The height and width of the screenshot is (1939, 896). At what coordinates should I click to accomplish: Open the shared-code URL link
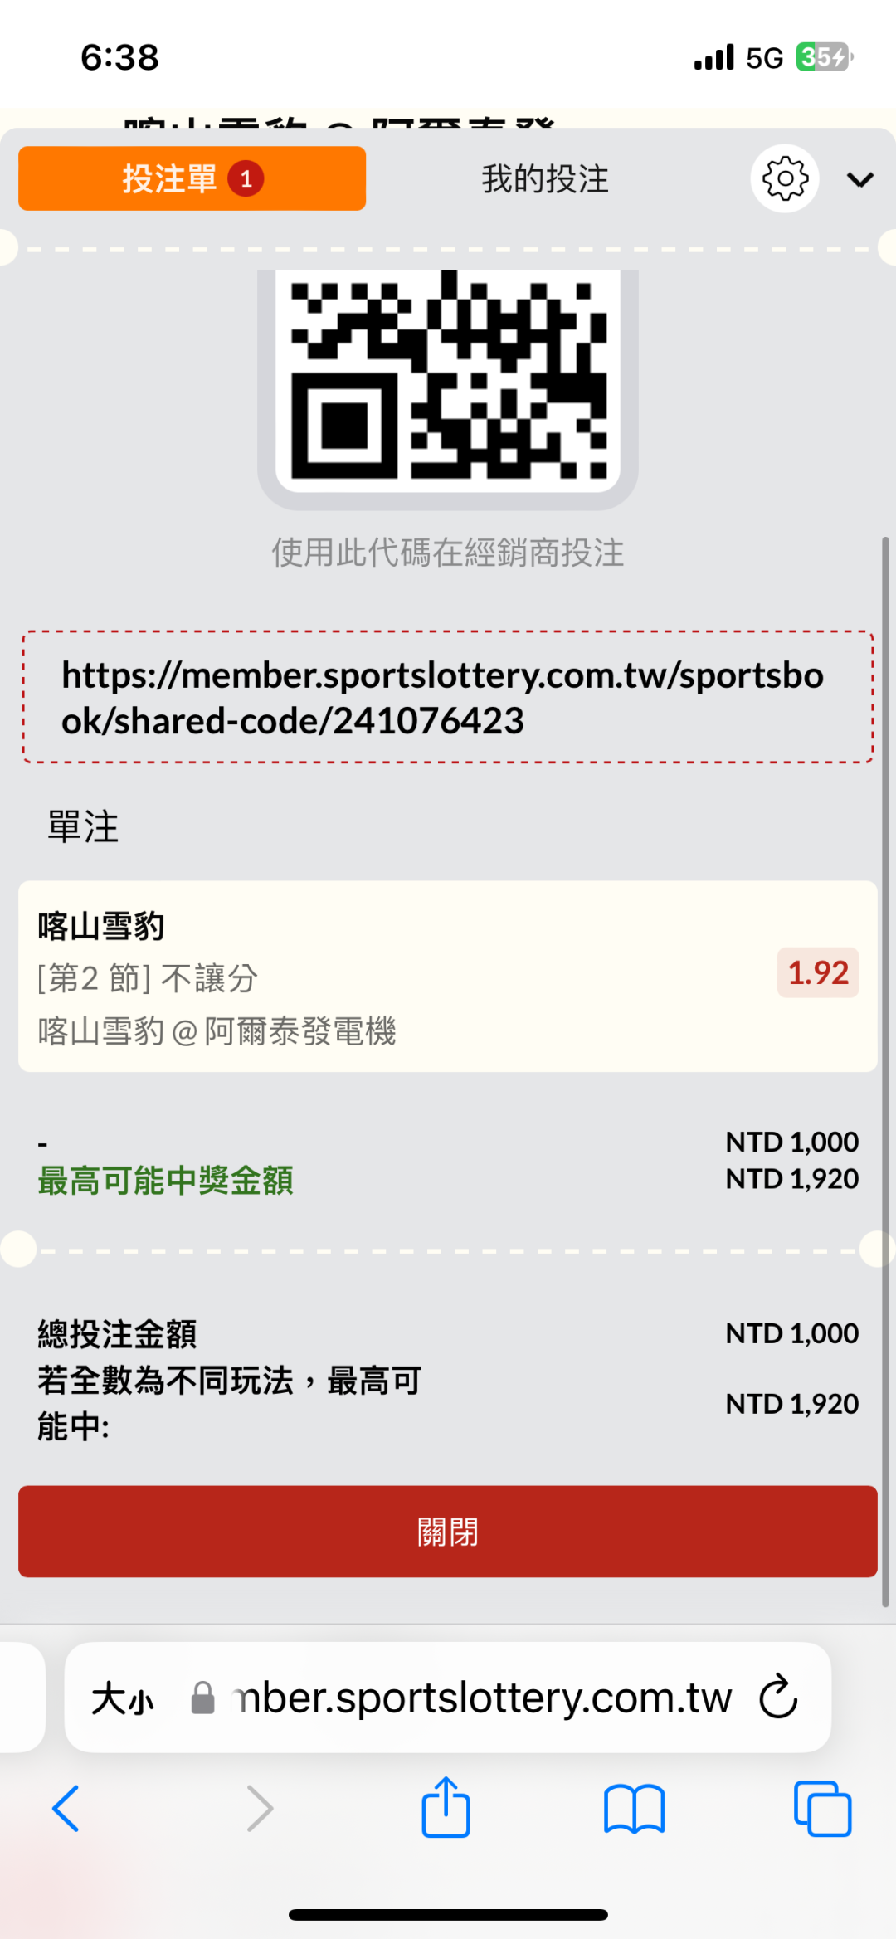coord(443,698)
